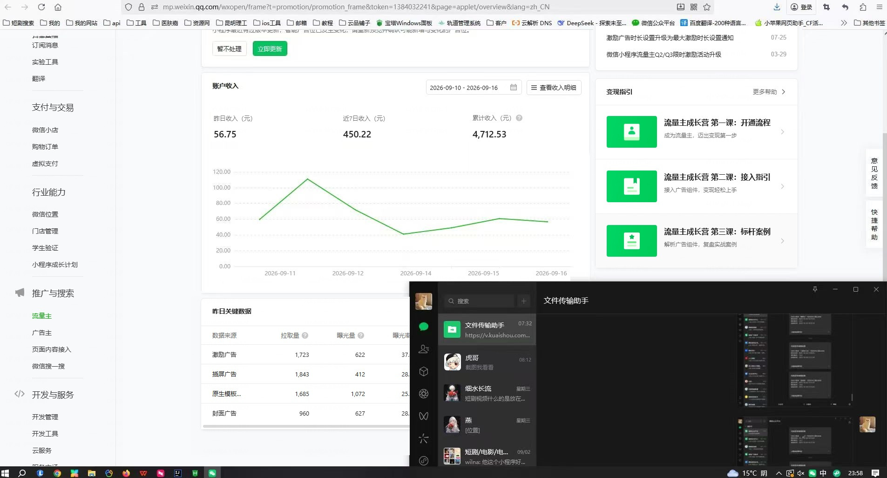The width and height of the screenshot is (887, 478).
Task: Open browser downloads icon
Action: pyautogui.click(x=777, y=7)
